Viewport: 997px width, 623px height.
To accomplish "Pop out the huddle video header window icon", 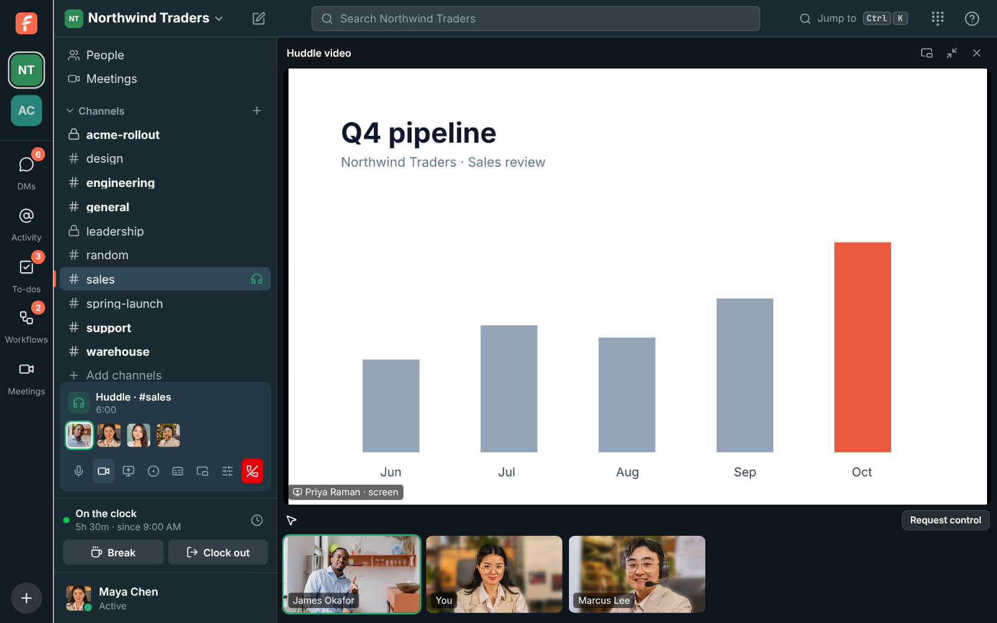I will pyautogui.click(x=927, y=53).
